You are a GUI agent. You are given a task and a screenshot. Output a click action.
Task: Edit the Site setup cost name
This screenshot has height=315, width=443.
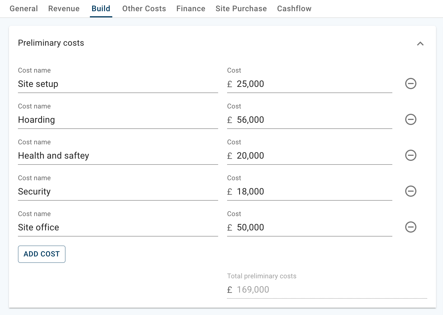pos(118,84)
